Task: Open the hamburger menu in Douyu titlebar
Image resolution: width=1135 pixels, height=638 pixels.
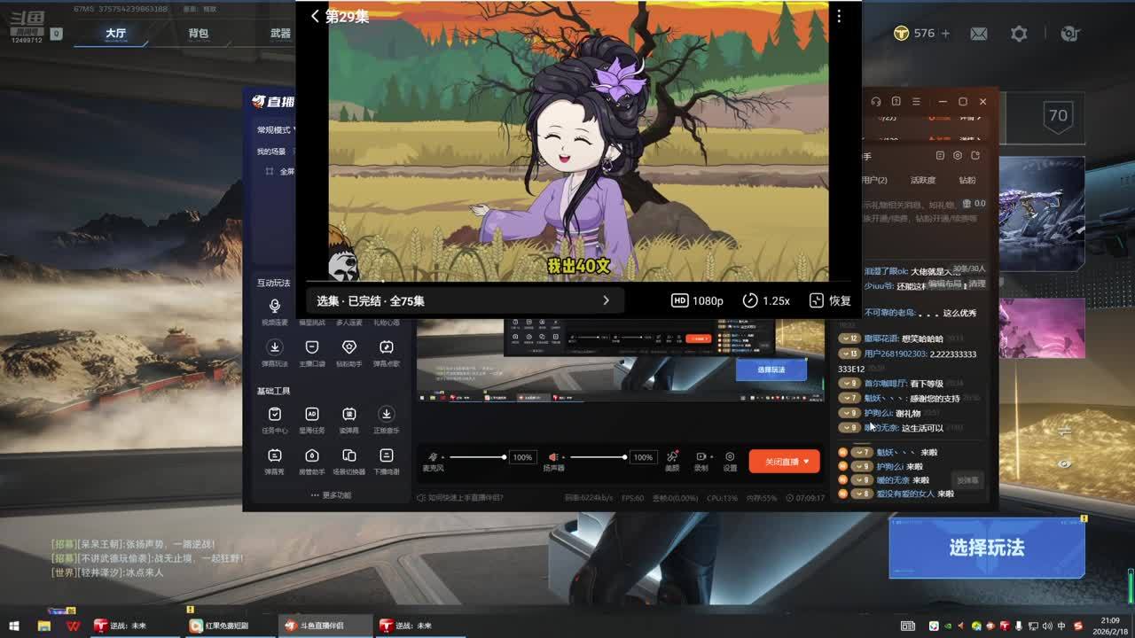Action: (x=917, y=102)
